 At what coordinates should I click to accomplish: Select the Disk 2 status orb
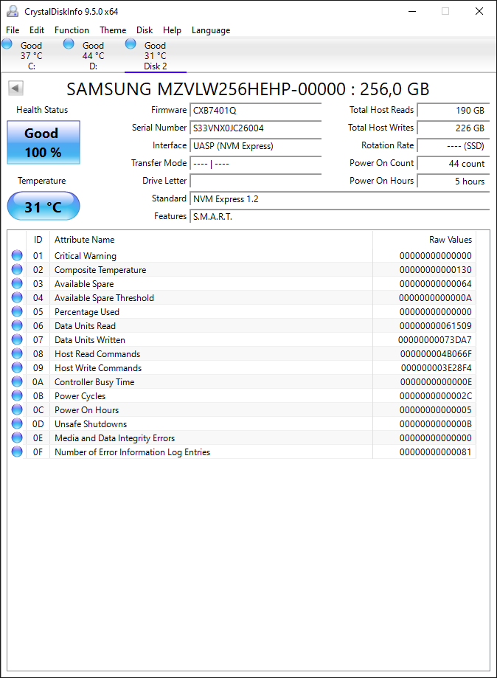[x=131, y=44]
